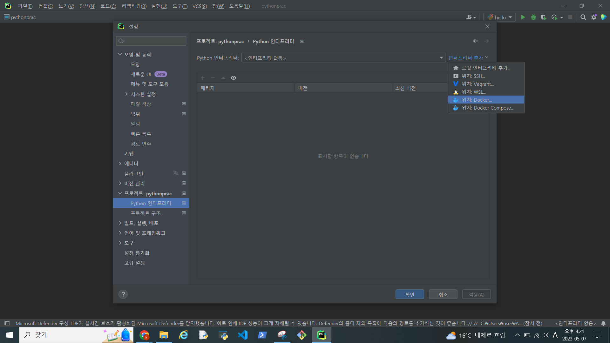Open the hello run configuration dropdown
Screen dimensions: 610x343
click(500, 17)
